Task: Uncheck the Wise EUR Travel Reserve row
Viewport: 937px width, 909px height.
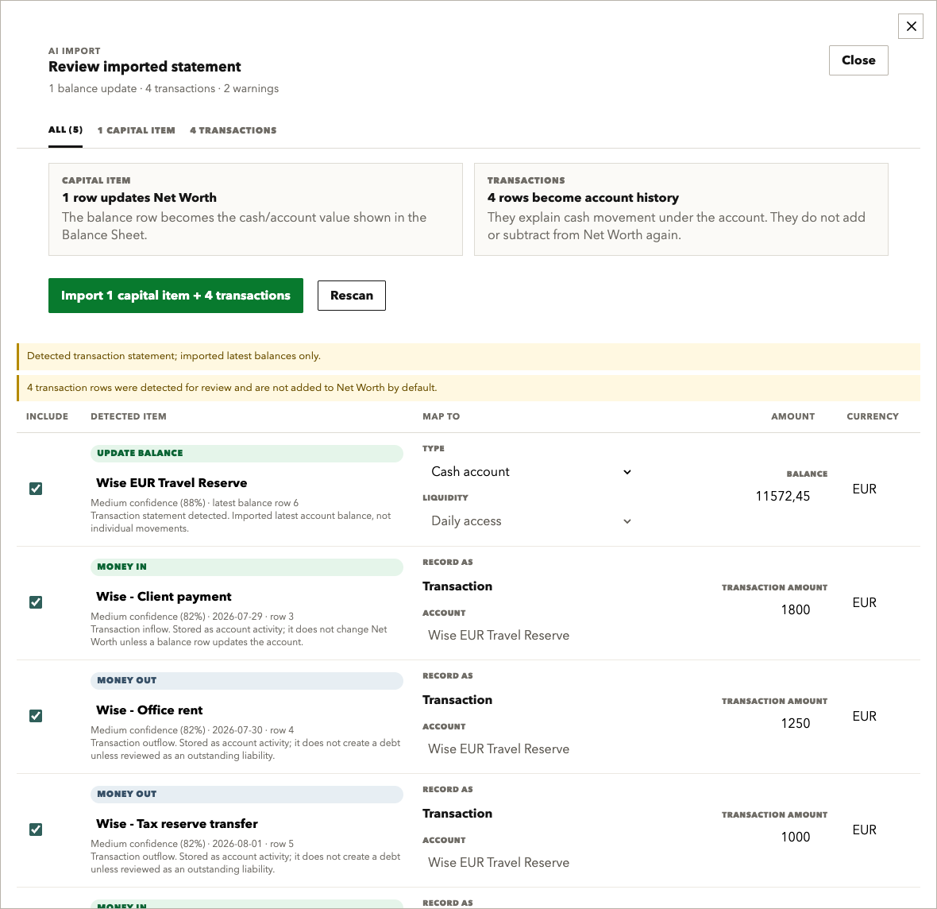Action: (x=36, y=489)
